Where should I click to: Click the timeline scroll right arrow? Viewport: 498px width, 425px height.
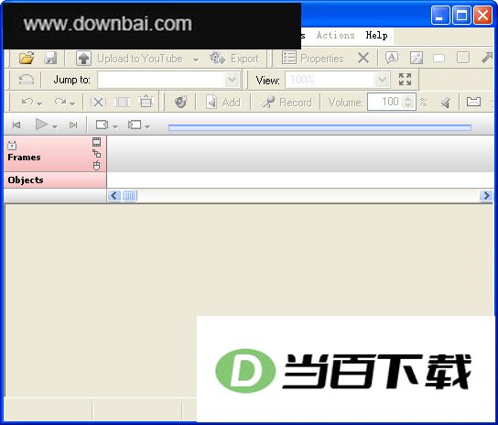pyautogui.click(x=486, y=195)
